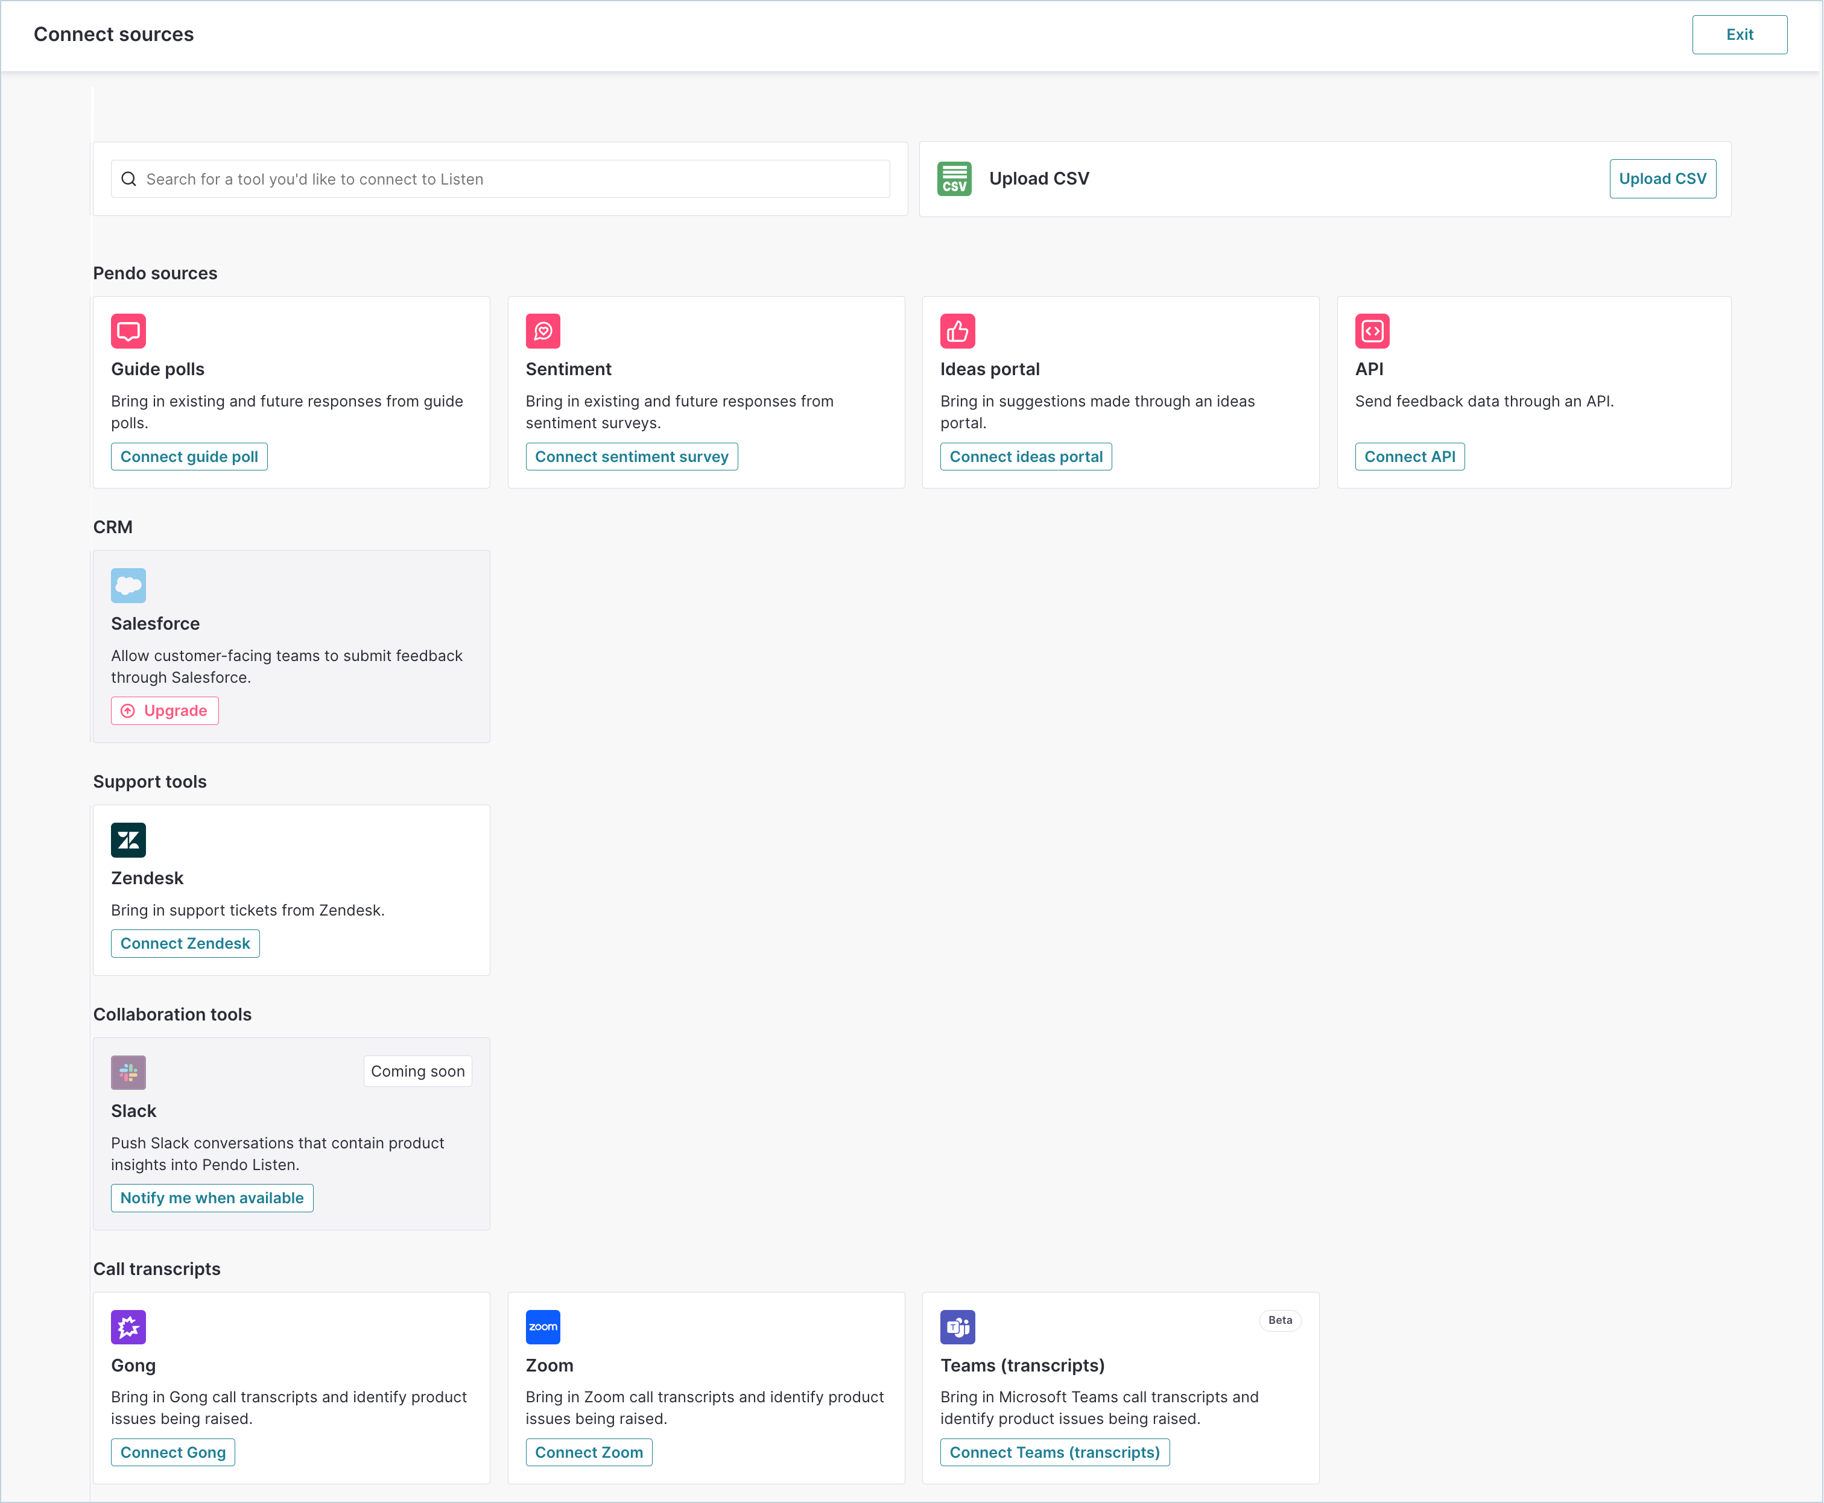Click the Teams (transcripts) card title
Viewport: 1824px width, 1503px height.
click(x=1022, y=1365)
